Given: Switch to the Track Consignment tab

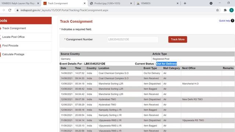Looking at the screenshot, I should (x=64, y=3).
